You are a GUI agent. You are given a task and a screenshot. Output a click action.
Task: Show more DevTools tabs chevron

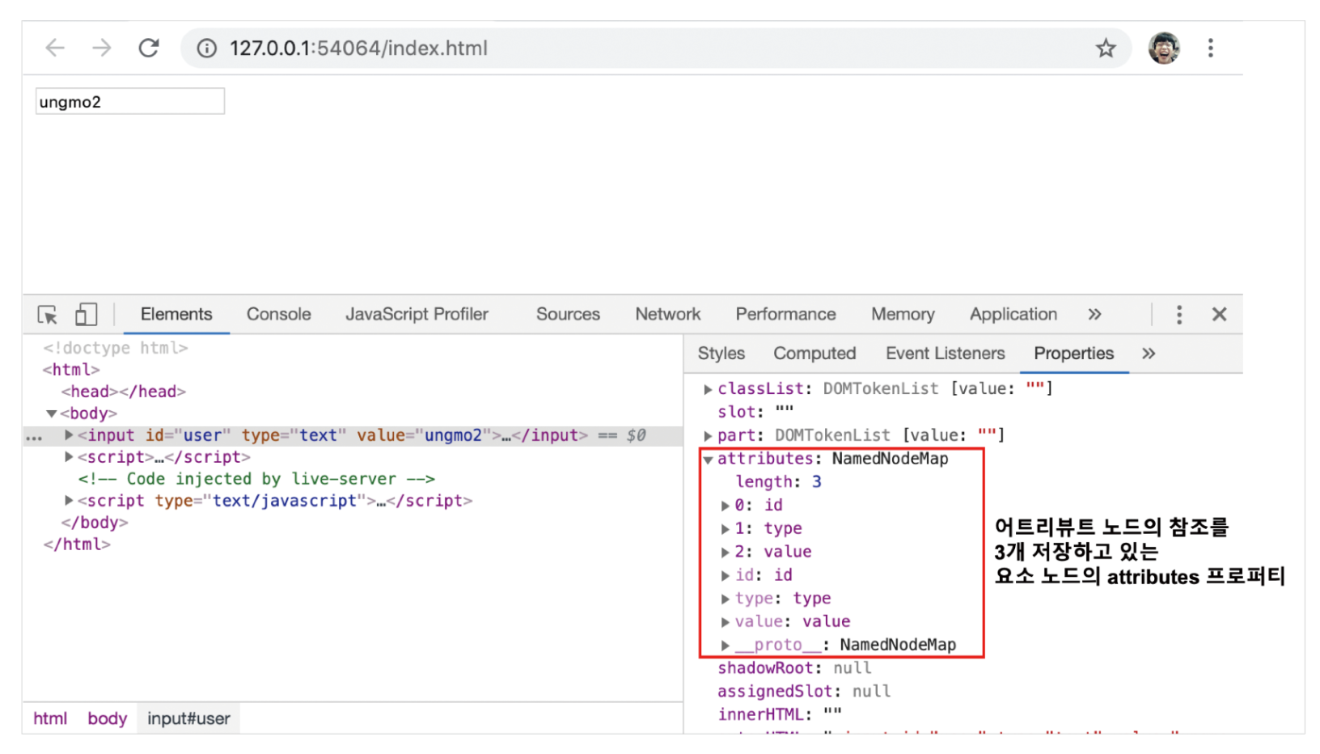[1094, 315]
